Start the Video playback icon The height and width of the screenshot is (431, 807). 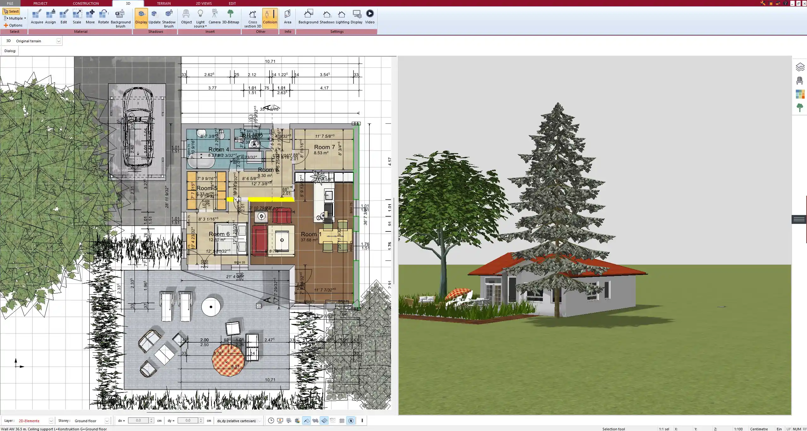370,17
